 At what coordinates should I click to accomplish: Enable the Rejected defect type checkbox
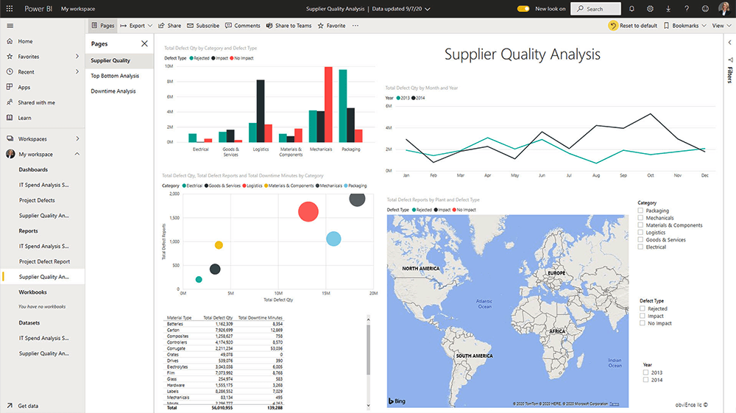[643, 309]
